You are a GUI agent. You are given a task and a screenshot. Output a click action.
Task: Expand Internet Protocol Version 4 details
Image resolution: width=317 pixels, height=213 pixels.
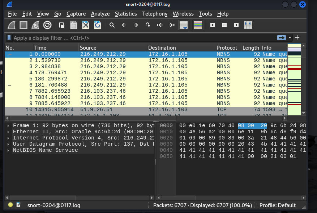coord(9,138)
